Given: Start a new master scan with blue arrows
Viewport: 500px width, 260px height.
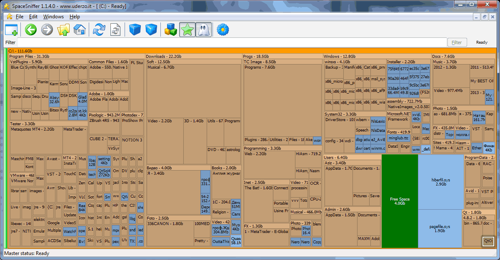Looking at the screenshot, I should (99, 30).
